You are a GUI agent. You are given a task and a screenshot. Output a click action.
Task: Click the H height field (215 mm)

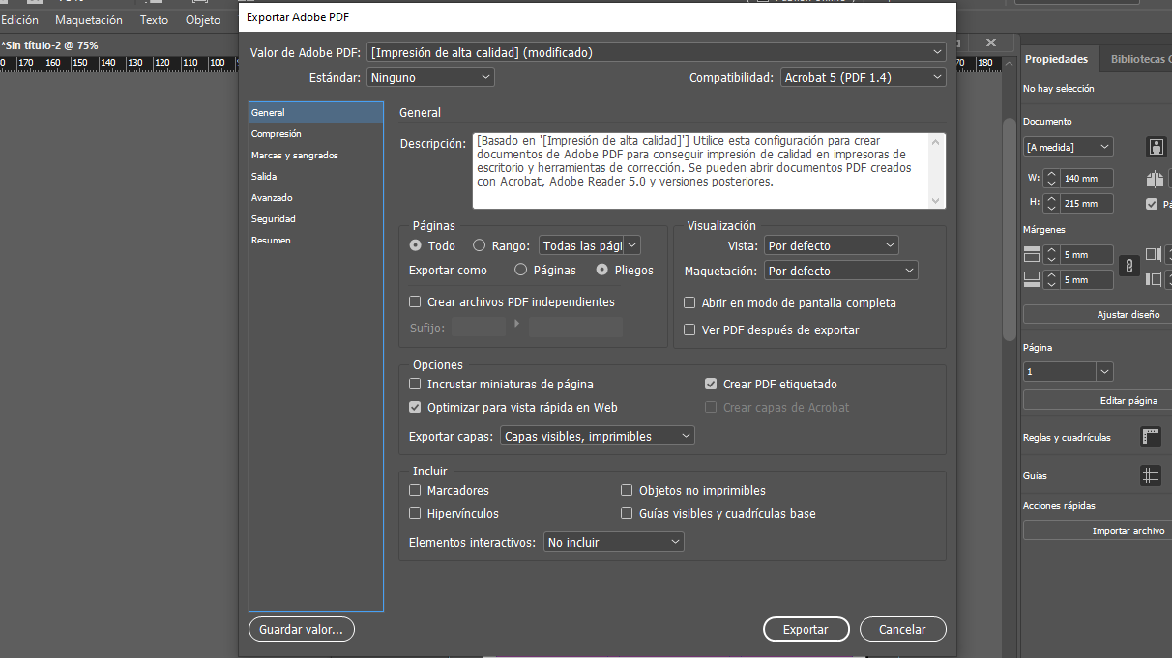[x=1087, y=204]
